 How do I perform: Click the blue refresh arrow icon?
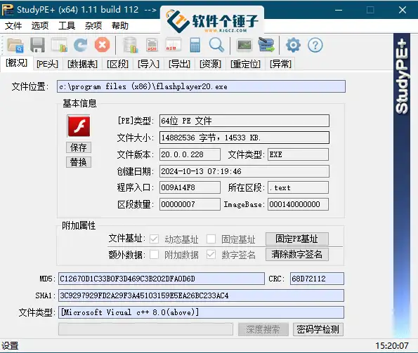(81, 45)
